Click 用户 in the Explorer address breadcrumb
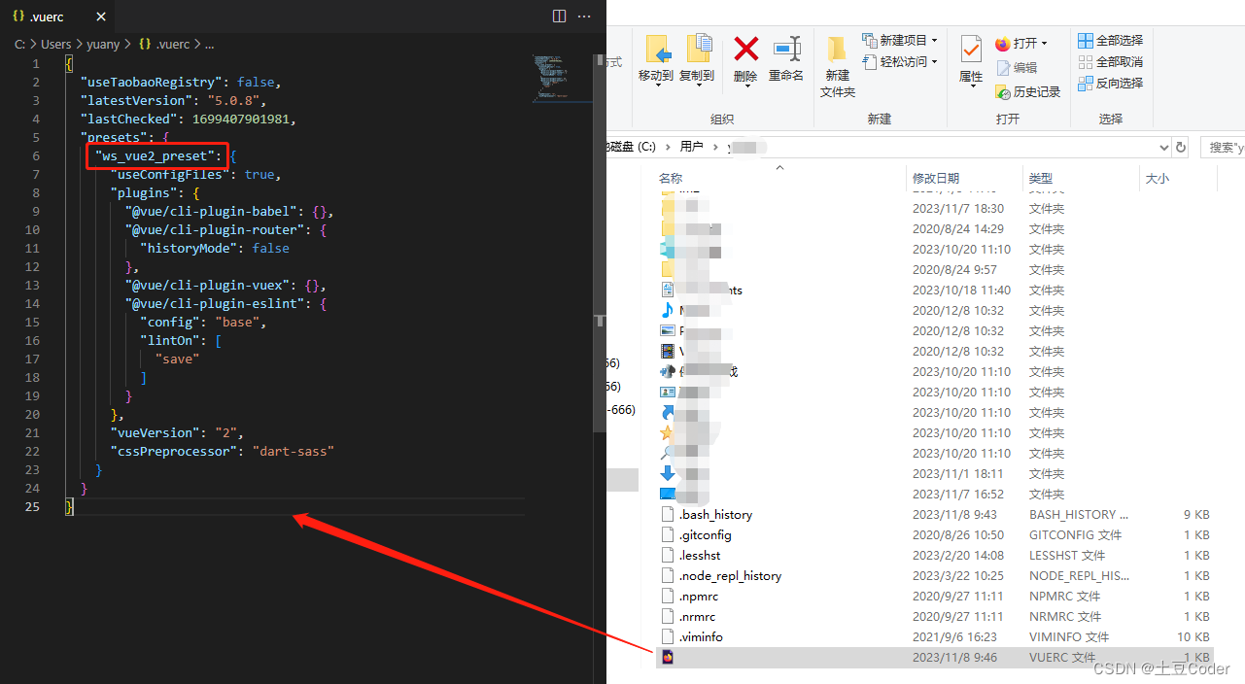The width and height of the screenshot is (1245, 684). (691, 147)
